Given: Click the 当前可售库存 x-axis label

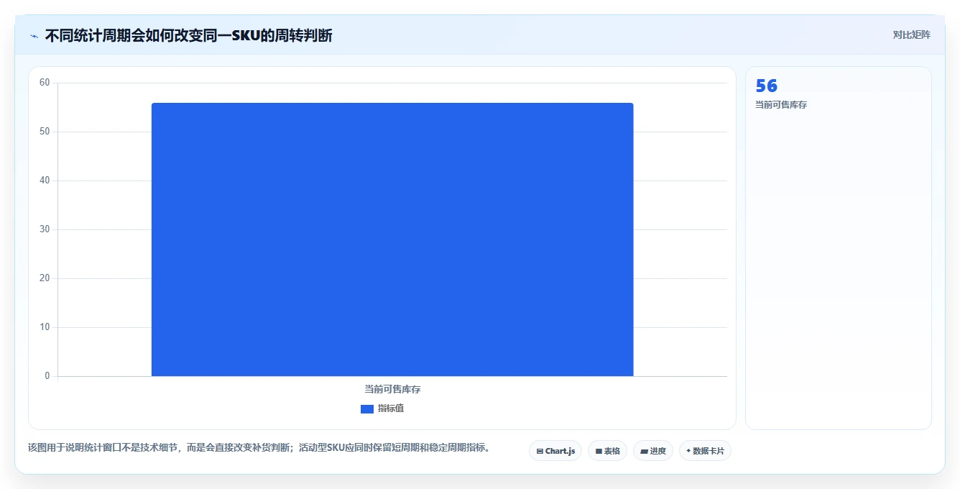Looking at the screenshot, I should tap(392, 389).
